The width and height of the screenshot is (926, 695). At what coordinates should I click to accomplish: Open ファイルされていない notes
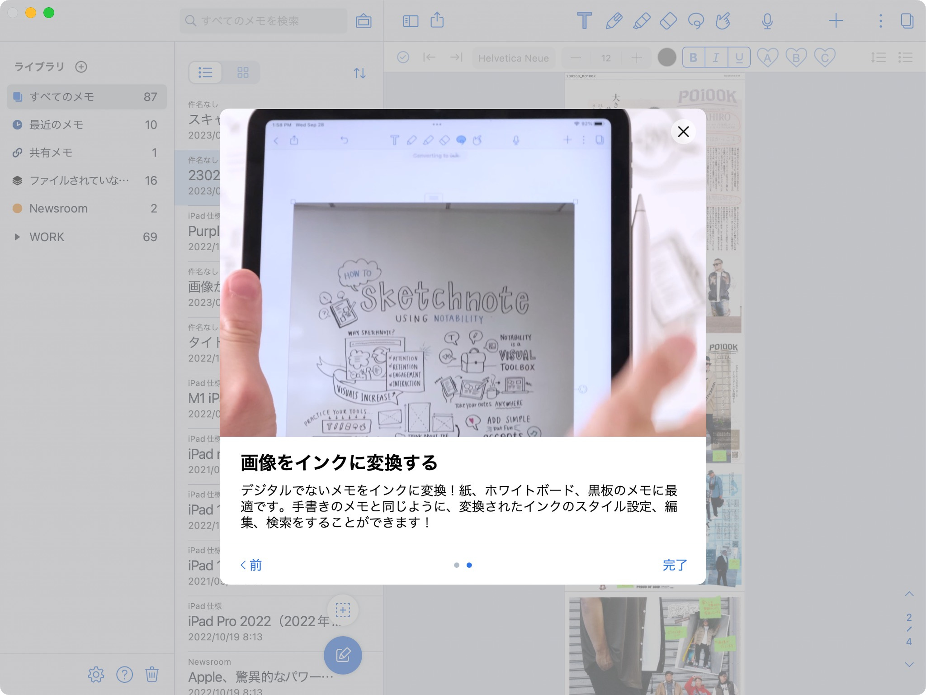(87, 181)
